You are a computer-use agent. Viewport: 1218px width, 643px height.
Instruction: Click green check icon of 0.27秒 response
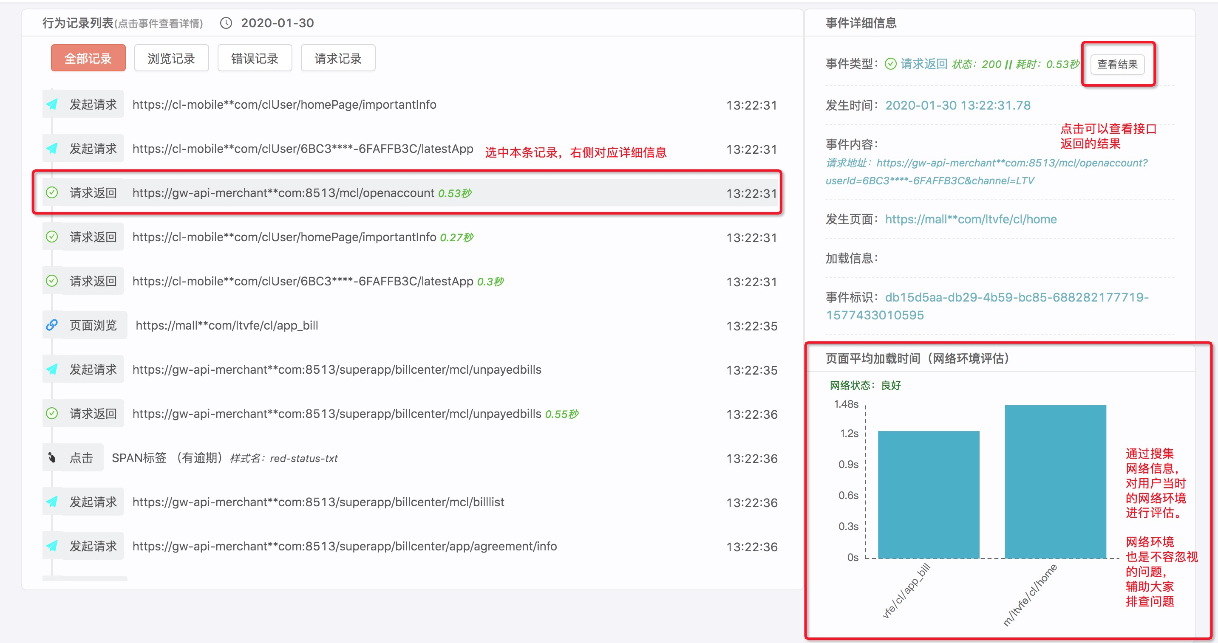[52, 237]
